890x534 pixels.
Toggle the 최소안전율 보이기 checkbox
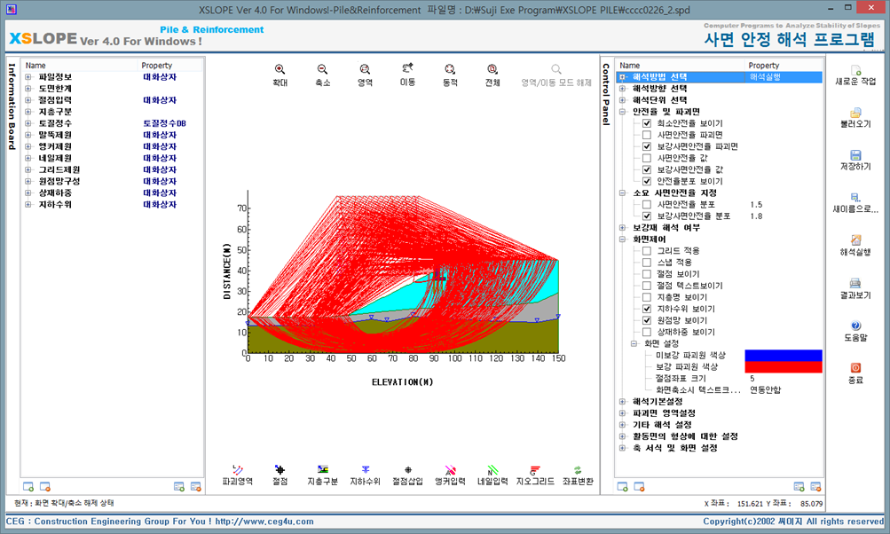pyautogui.click(x=647, y=123)
